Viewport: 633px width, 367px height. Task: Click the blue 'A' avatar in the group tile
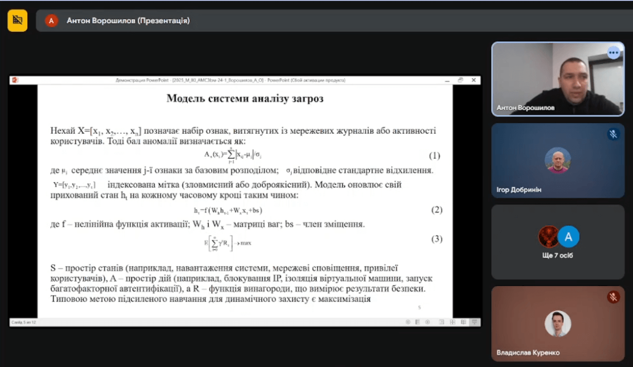pyautogui.click(x=569, y=237)
